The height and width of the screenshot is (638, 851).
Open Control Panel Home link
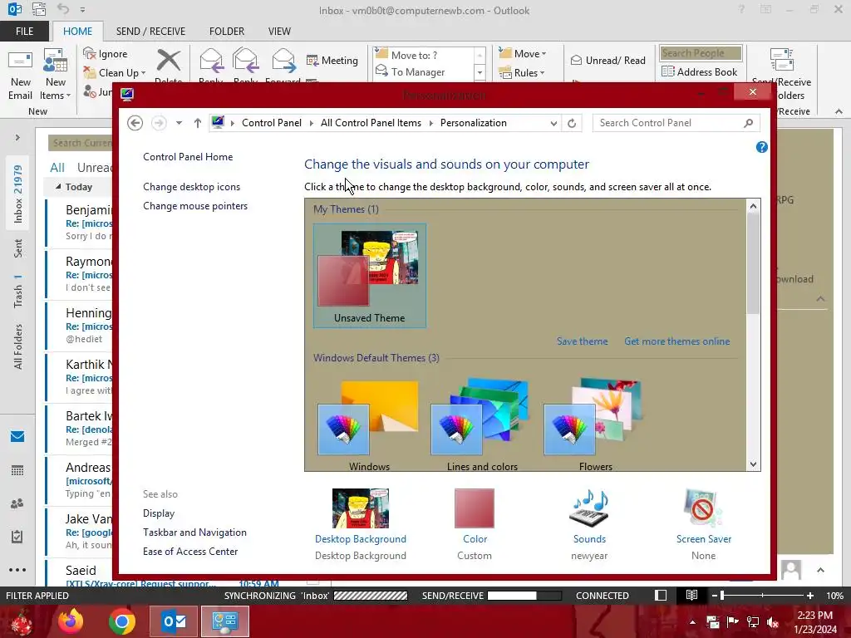(x=188, y=157)
